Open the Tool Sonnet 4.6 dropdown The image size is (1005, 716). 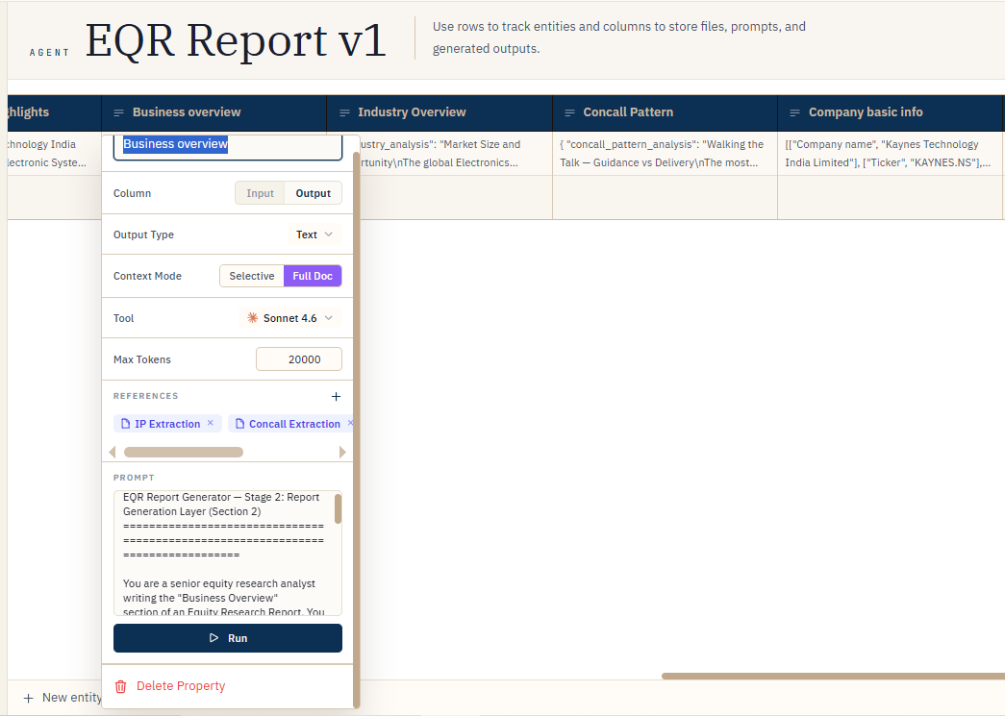click(x=290, y=318)
